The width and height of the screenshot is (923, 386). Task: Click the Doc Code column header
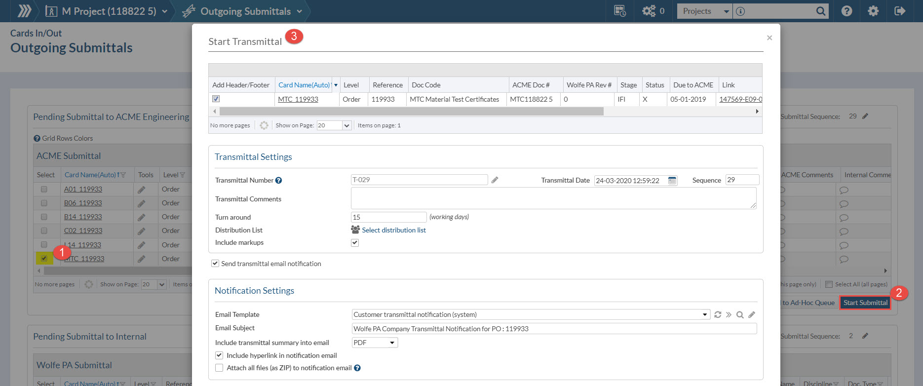click(426, 85)
